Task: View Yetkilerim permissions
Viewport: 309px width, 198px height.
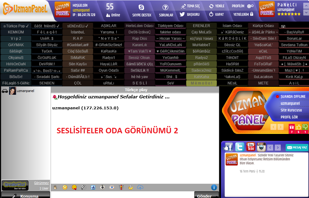Action: (243, 14)
